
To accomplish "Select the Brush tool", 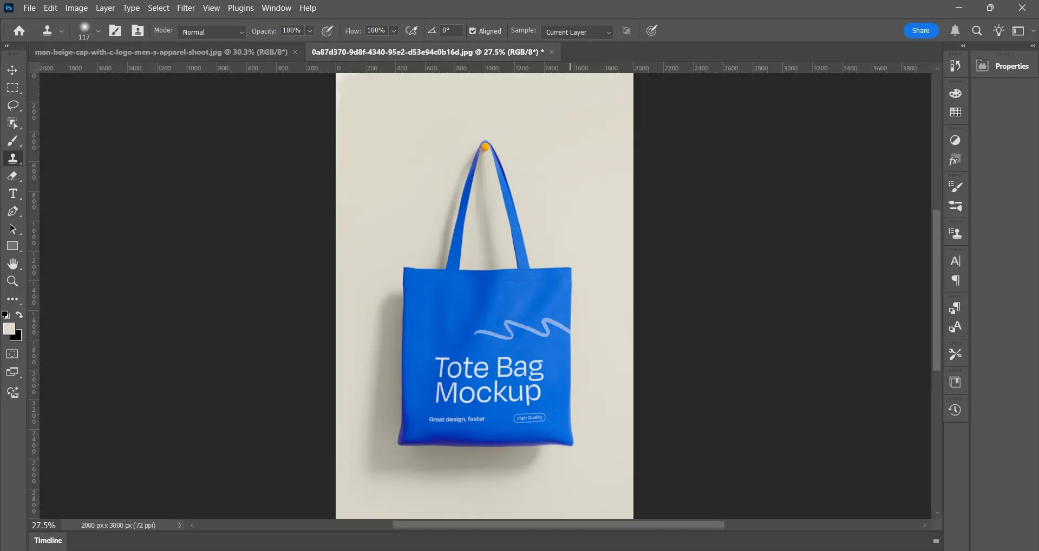I will click(13, 141).
